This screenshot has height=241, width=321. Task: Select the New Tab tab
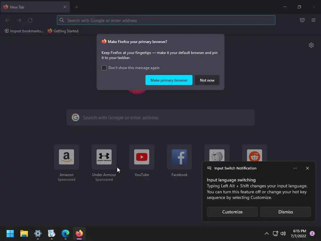click(x=35, y=7)
